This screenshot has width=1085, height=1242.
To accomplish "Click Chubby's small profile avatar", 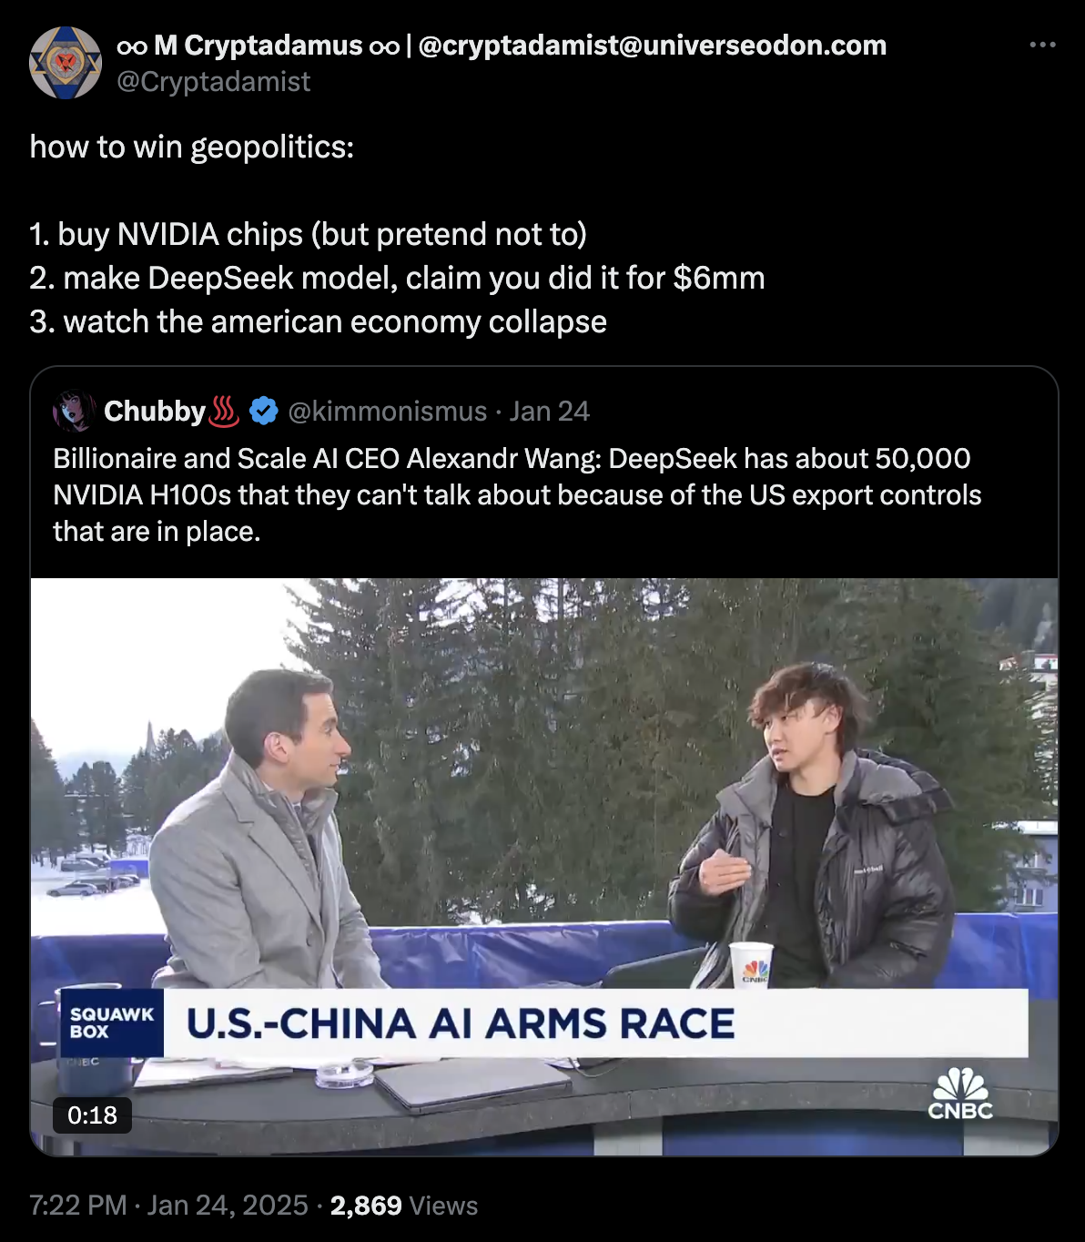I will coord(74,412).
